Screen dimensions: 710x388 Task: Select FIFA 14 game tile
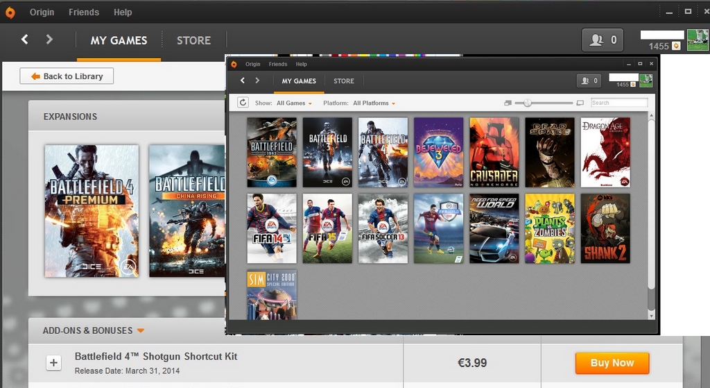(x=272, y=228)
